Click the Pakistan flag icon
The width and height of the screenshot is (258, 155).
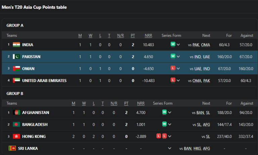click(x=16, y=57)
